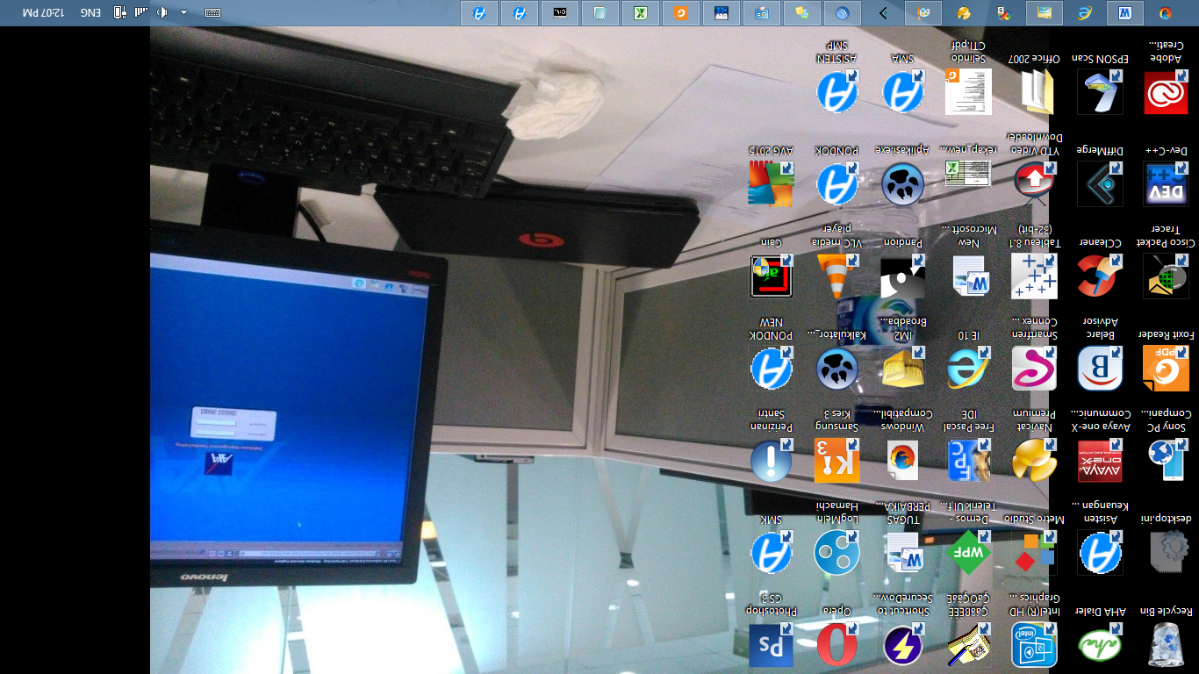This screenshot has width=1199, height=674.
Task: Launch LogMeIn Hamachi shortcut
Action: click(x=836, y=552)
